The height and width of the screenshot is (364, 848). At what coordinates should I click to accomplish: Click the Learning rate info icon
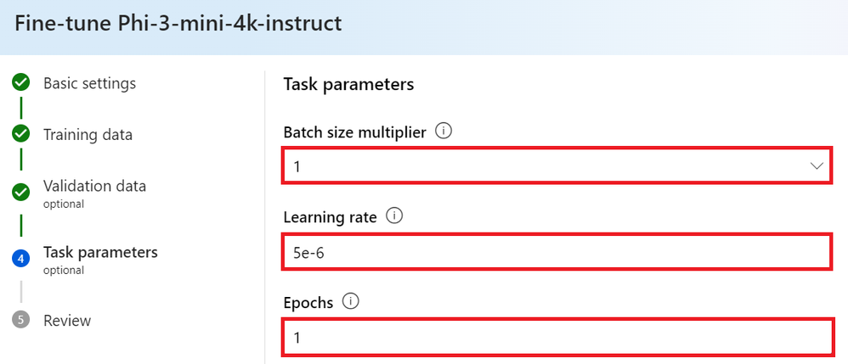393,216
